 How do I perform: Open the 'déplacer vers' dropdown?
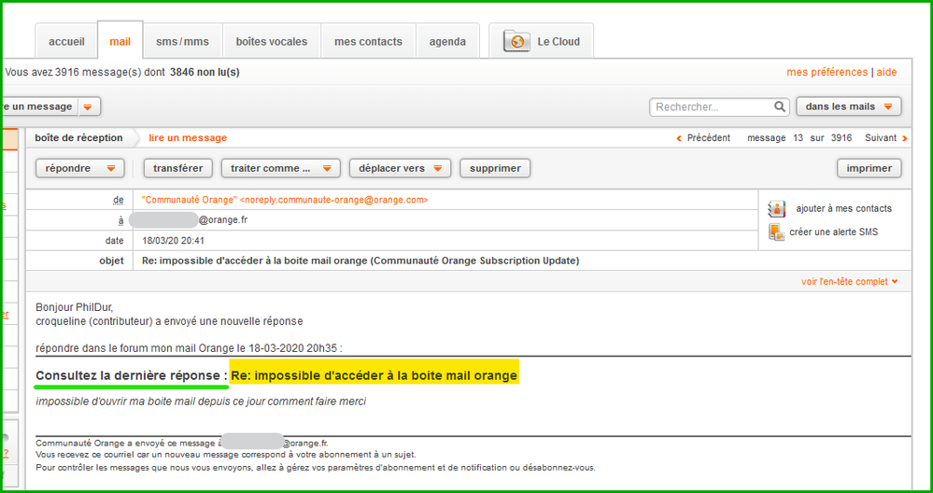(x=400, y=168)
